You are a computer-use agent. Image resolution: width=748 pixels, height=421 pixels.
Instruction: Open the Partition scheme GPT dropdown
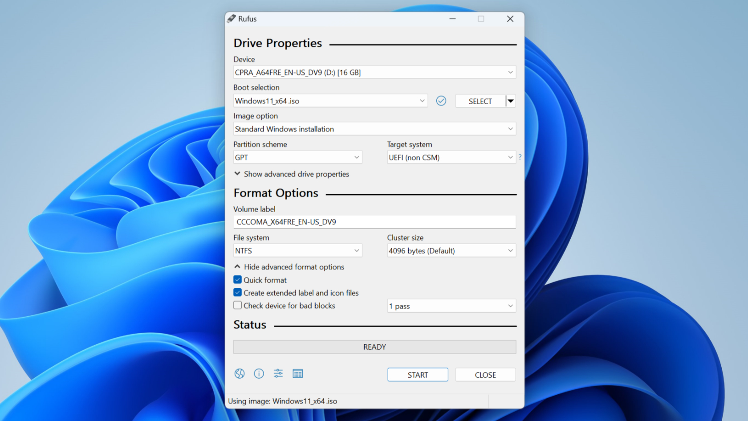click(x=297, y=157)
